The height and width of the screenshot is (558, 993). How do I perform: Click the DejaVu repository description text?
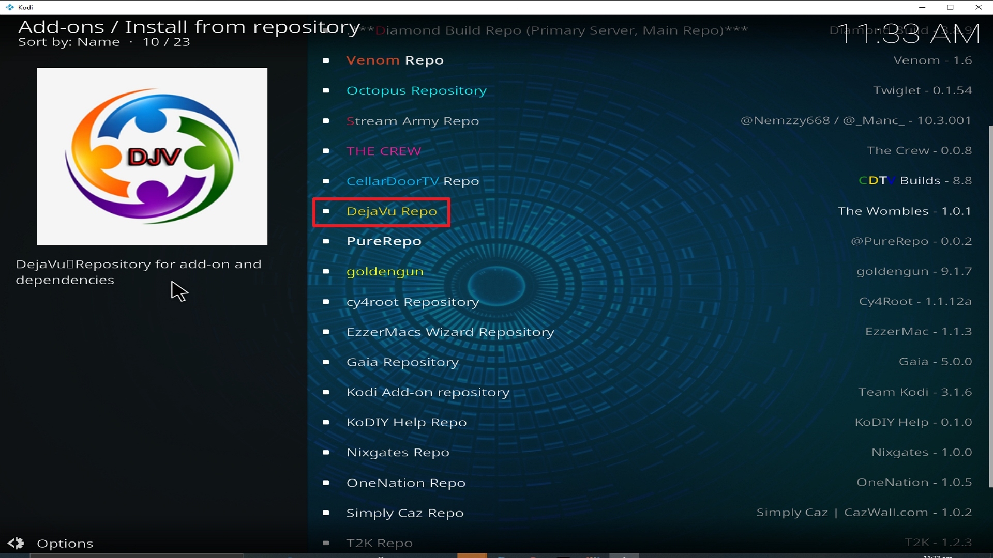139,272
